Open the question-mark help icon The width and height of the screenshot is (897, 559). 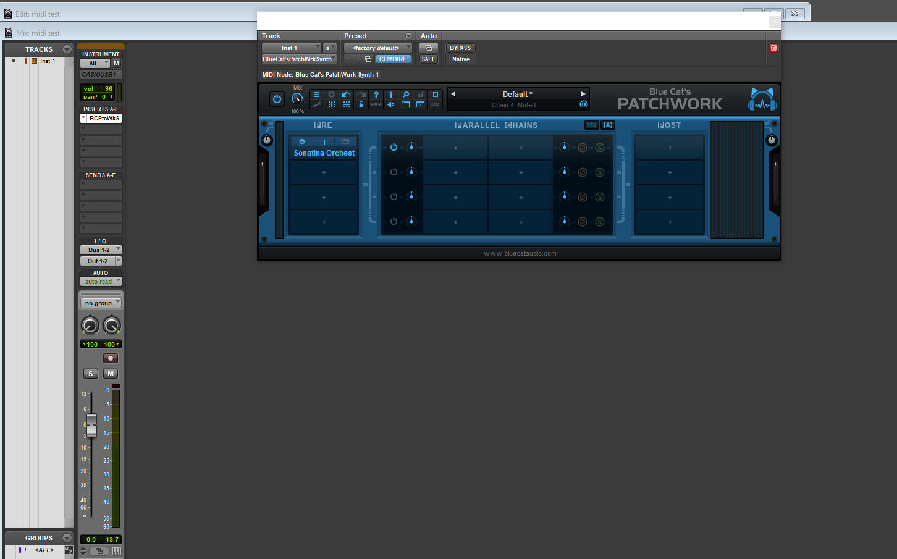coord(376,95)
